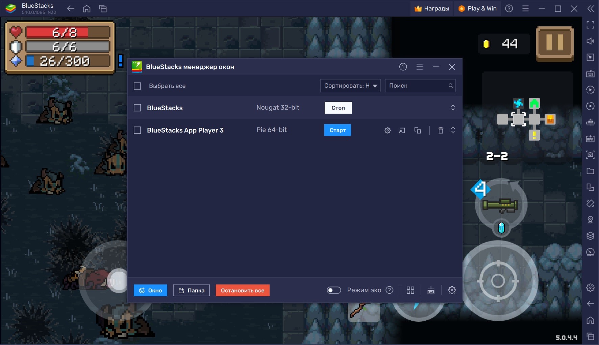Run disk cleanup with the broom icon

(431, 290)
